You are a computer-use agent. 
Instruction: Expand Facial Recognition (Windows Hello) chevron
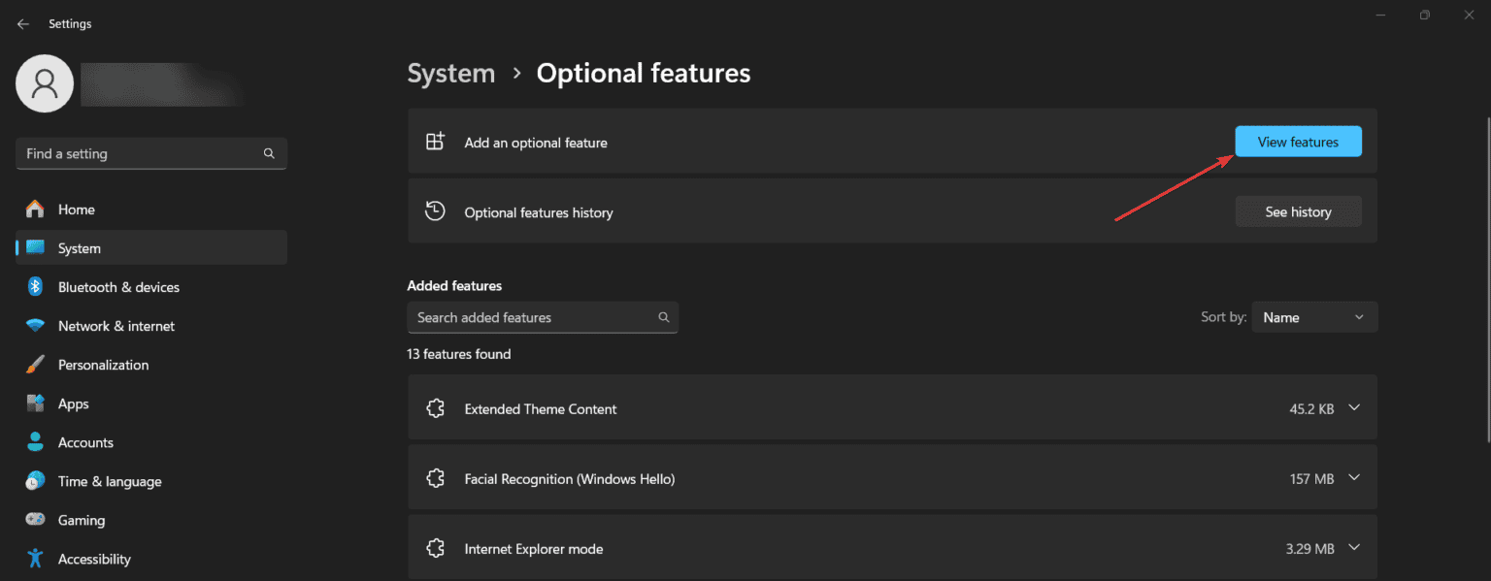pyautogui.click(x=1355, y=478)
